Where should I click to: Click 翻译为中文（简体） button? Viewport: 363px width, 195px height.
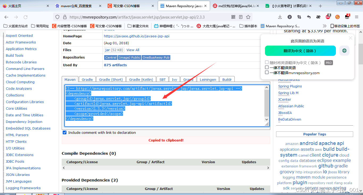click(300, 51)
